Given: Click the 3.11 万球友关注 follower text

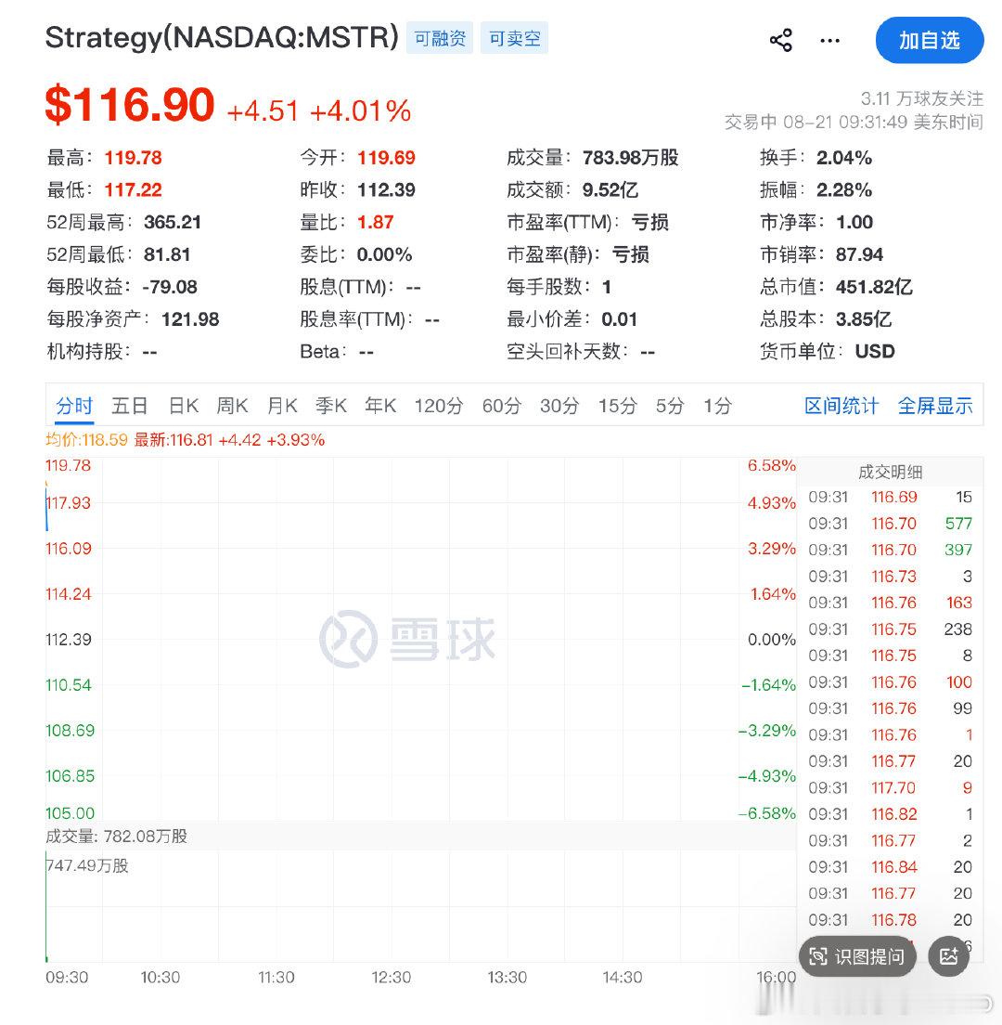Looking at the screenshot, I should point(921,98).
